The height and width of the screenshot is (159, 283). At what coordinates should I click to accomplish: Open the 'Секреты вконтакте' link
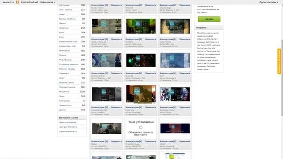(x=68, y=132)
